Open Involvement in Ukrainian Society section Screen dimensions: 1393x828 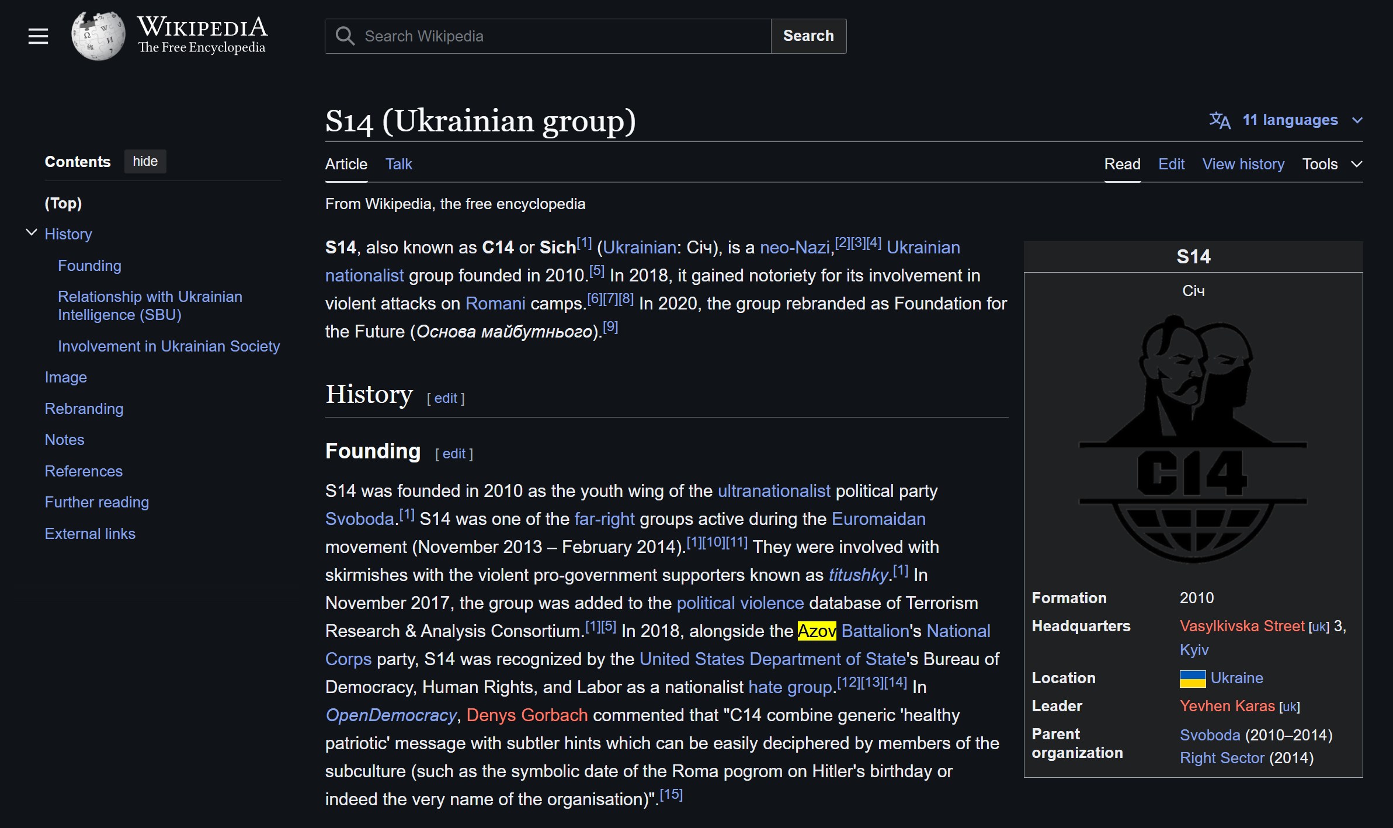(169, 346)
